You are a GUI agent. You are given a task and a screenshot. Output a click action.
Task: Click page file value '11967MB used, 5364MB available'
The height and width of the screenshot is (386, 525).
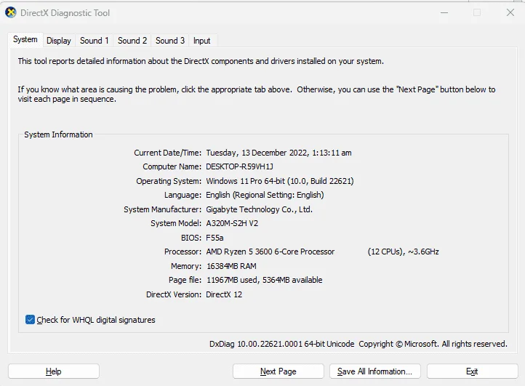(x=264, y=280)
